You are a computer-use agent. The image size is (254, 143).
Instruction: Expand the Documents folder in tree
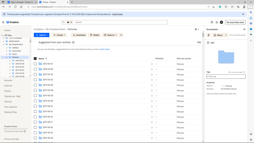tap(7, 51)
